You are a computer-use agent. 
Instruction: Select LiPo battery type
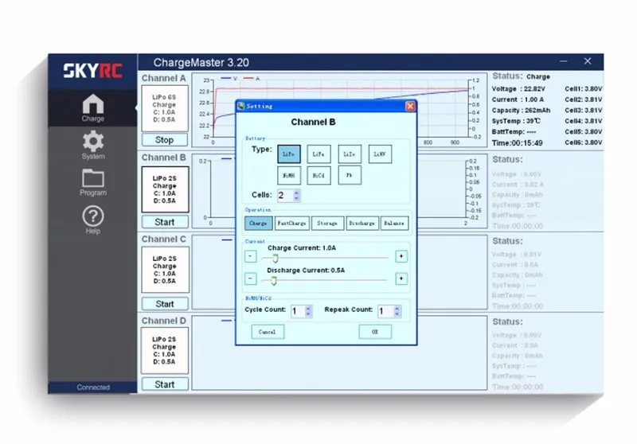pos(289,154)
